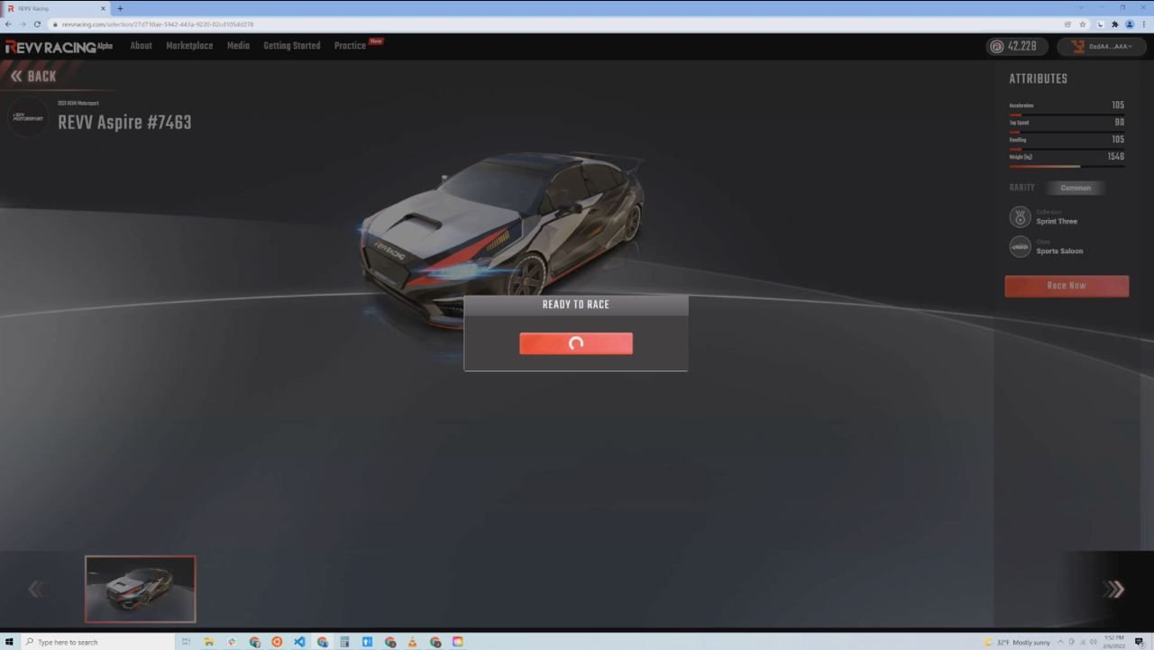
Task: Show next cars with right chevron arrow
Action: (1113, 589)
